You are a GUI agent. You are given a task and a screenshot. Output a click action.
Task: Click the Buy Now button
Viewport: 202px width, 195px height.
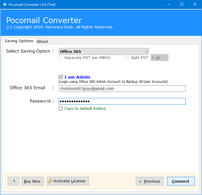(x=33, y=181)
